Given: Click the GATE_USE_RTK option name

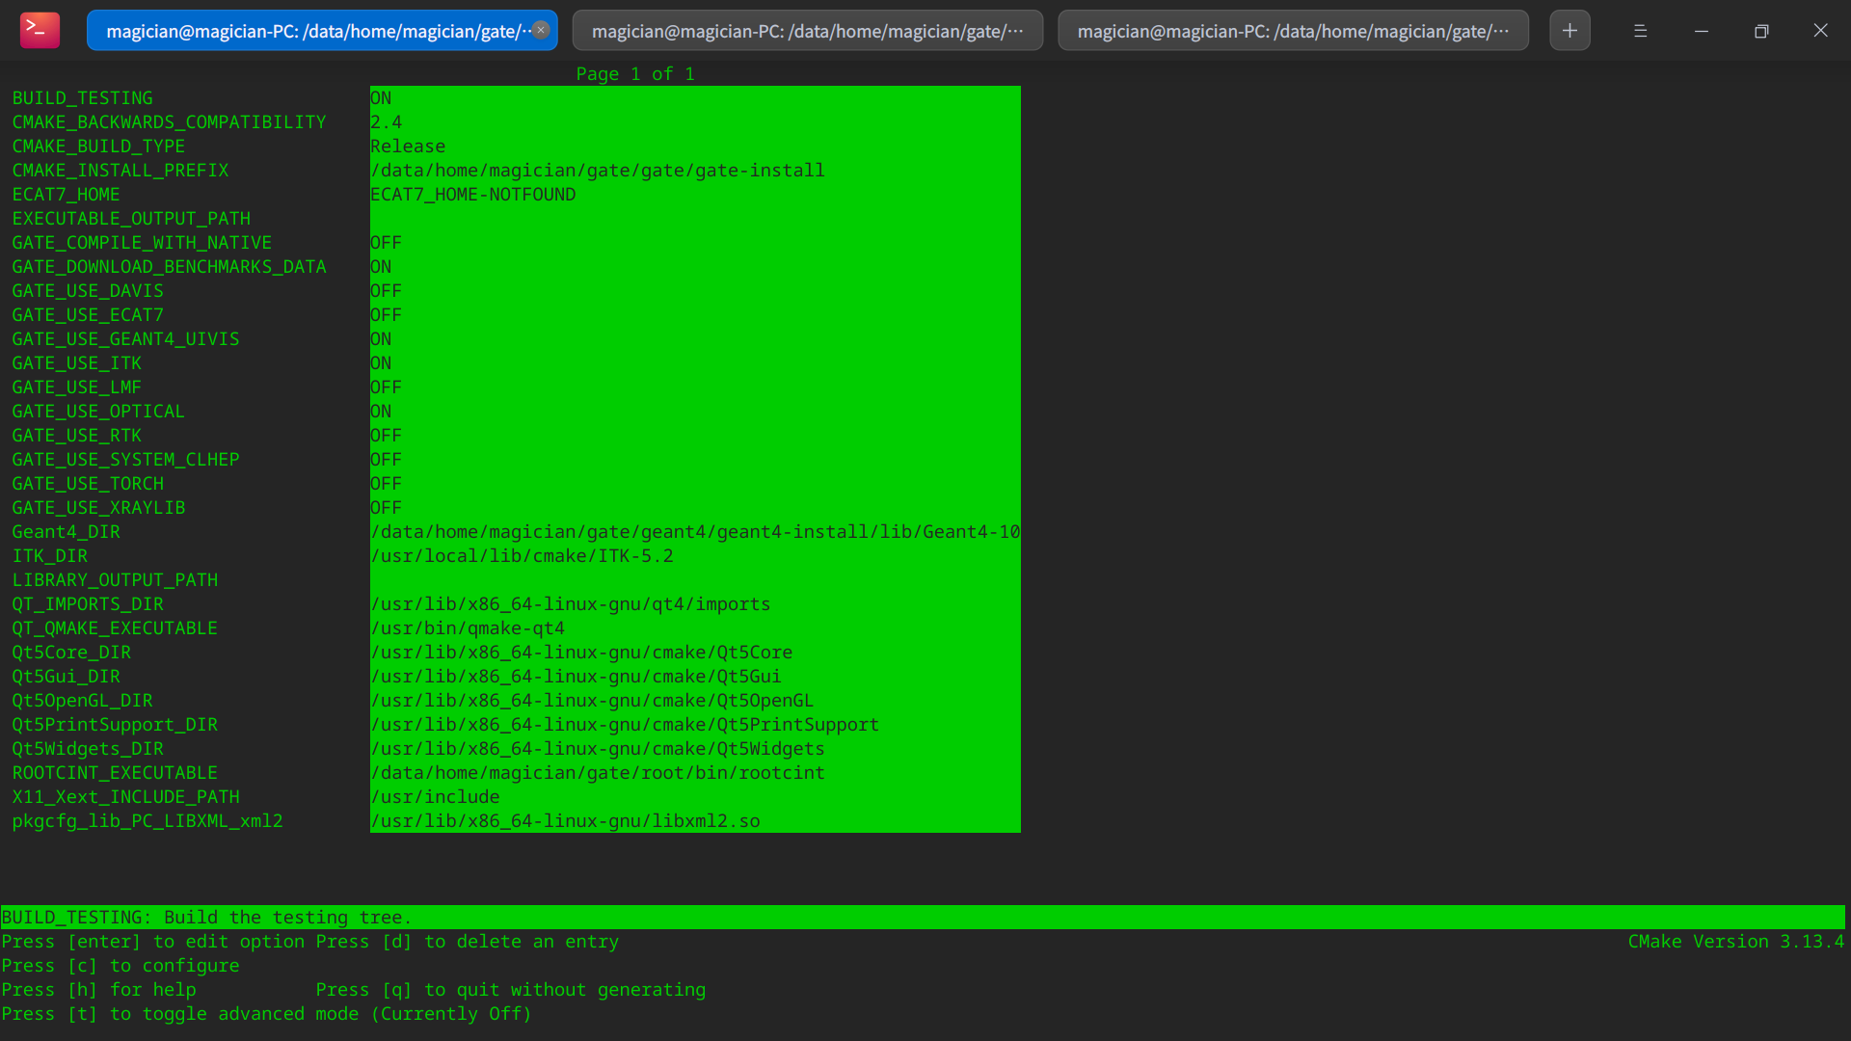Looking at the screenshot, I should [x=76, y=436].
